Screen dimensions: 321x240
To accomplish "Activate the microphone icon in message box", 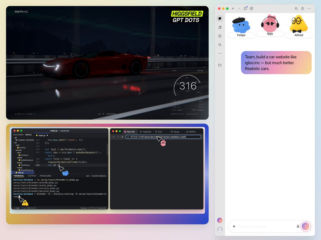I will (x=298, y=226).
